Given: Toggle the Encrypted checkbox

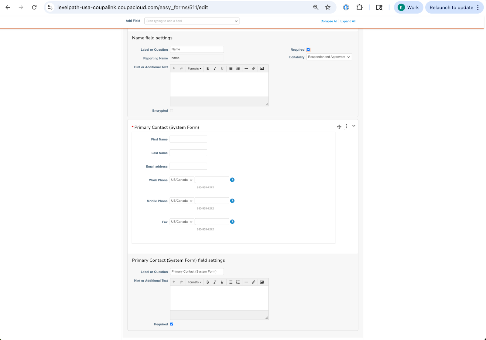Looking at the screenshot, I should (x=172, y=111).
